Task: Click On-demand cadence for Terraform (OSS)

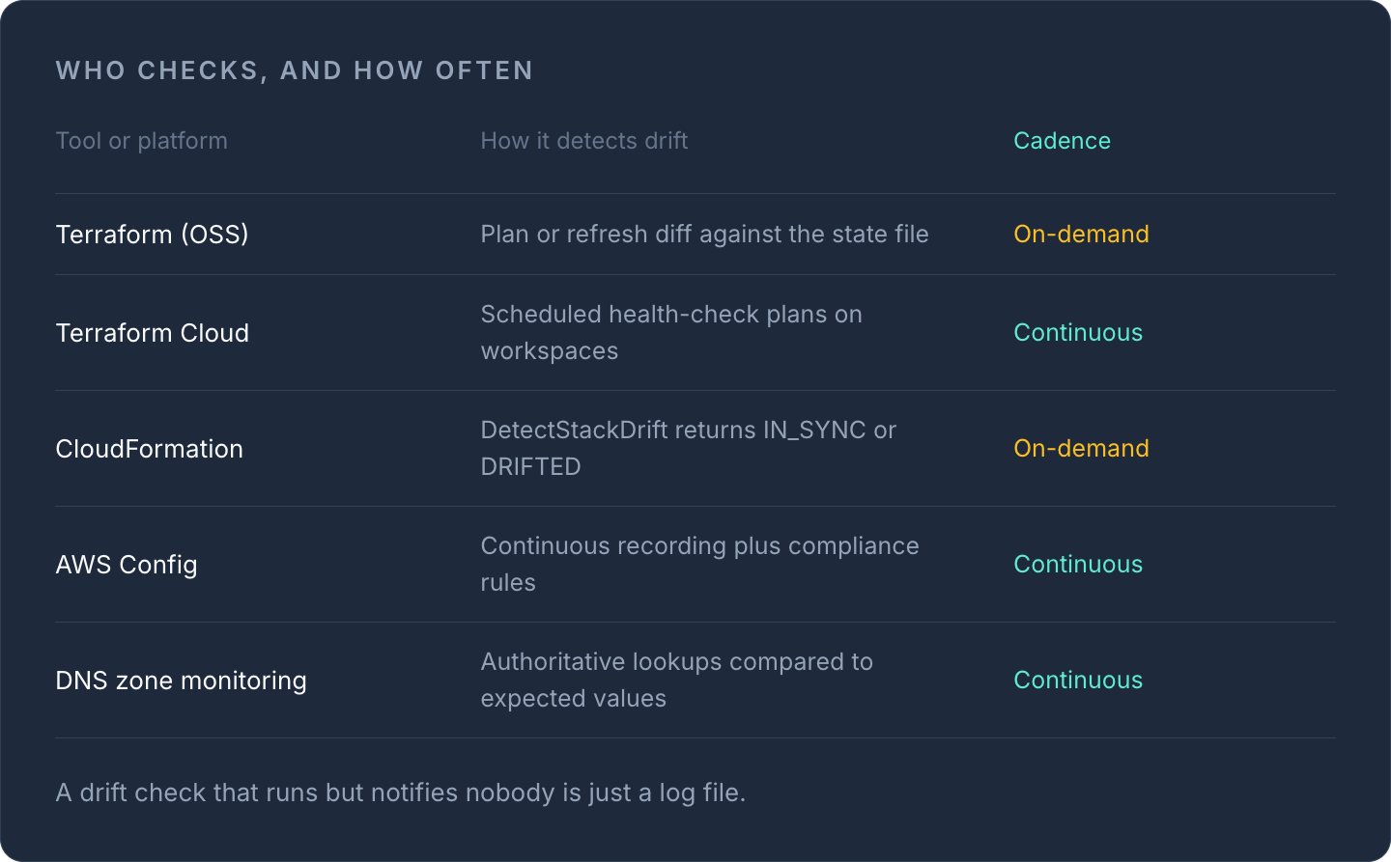Action: (1081, 235)
